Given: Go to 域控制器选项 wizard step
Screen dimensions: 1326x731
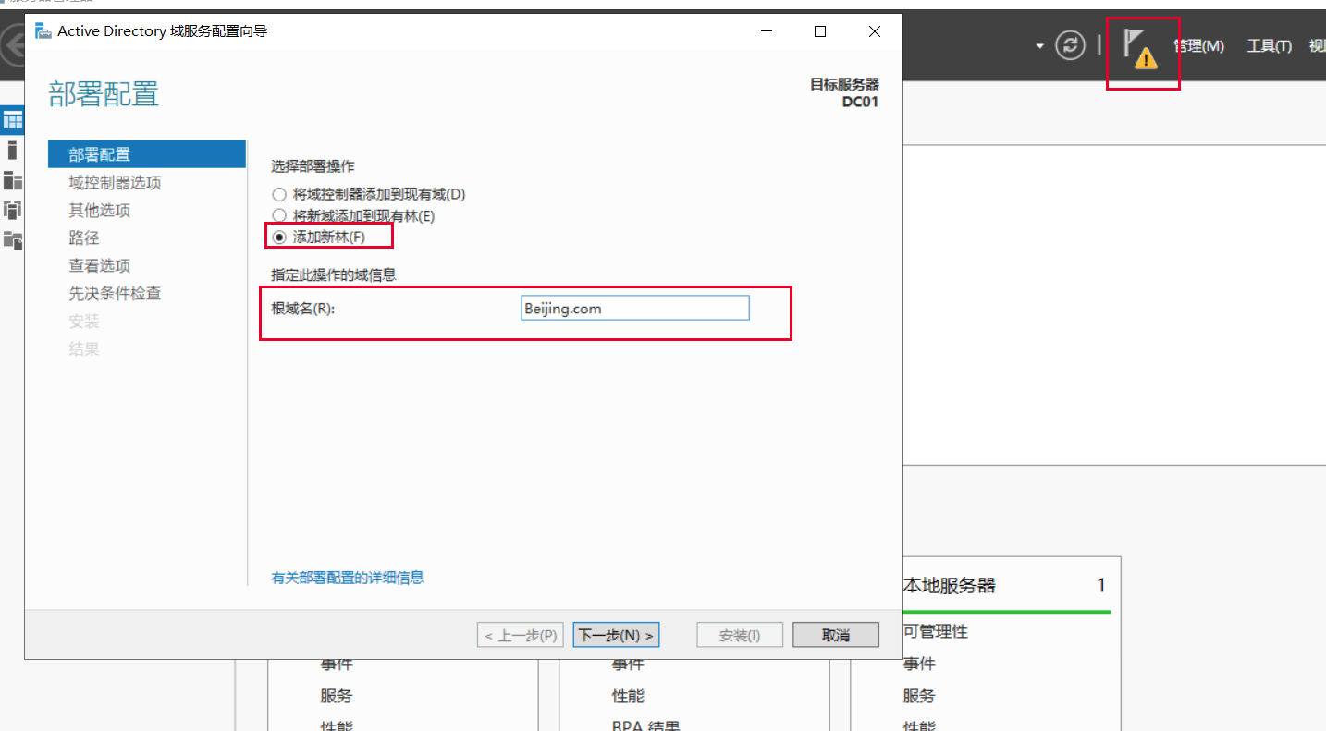Looking at the screenshot, I should click(x=115, y=183).
